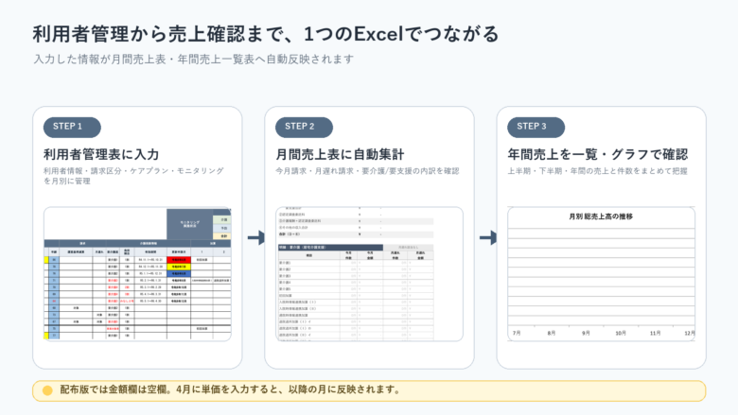Click the STEP 3 description 上半期・下半期

tap(597, 171)
